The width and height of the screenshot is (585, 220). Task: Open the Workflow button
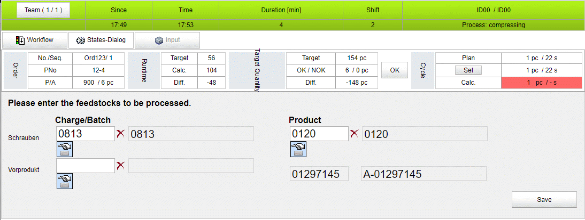pos(35,40)
